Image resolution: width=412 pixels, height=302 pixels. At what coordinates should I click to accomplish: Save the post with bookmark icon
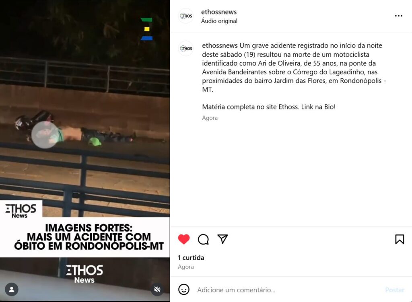click(x=400, y=239)
